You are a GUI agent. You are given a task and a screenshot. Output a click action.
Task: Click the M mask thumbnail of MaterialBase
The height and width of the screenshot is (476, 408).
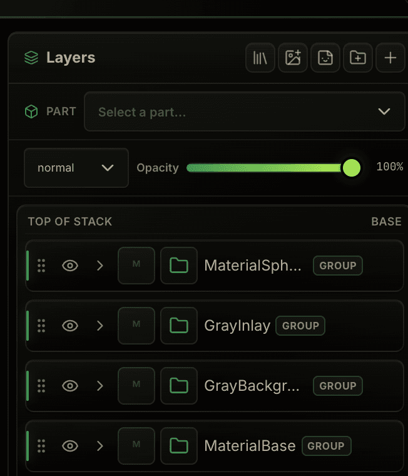pyautogui.click(x=136, y=446)
